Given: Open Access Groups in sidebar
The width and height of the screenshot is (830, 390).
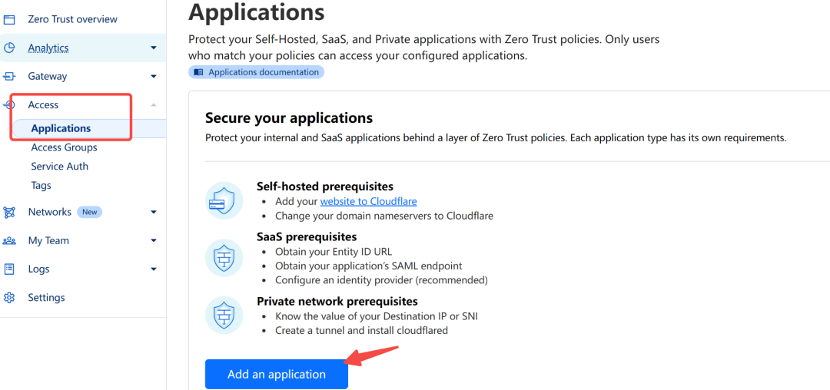Looking at the screenshot, I should (64, 147).
